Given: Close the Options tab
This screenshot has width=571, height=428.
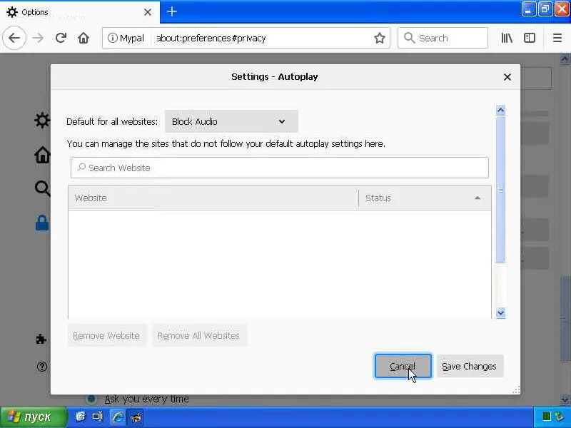Looking at the screenshot, I should click(148, 12).
